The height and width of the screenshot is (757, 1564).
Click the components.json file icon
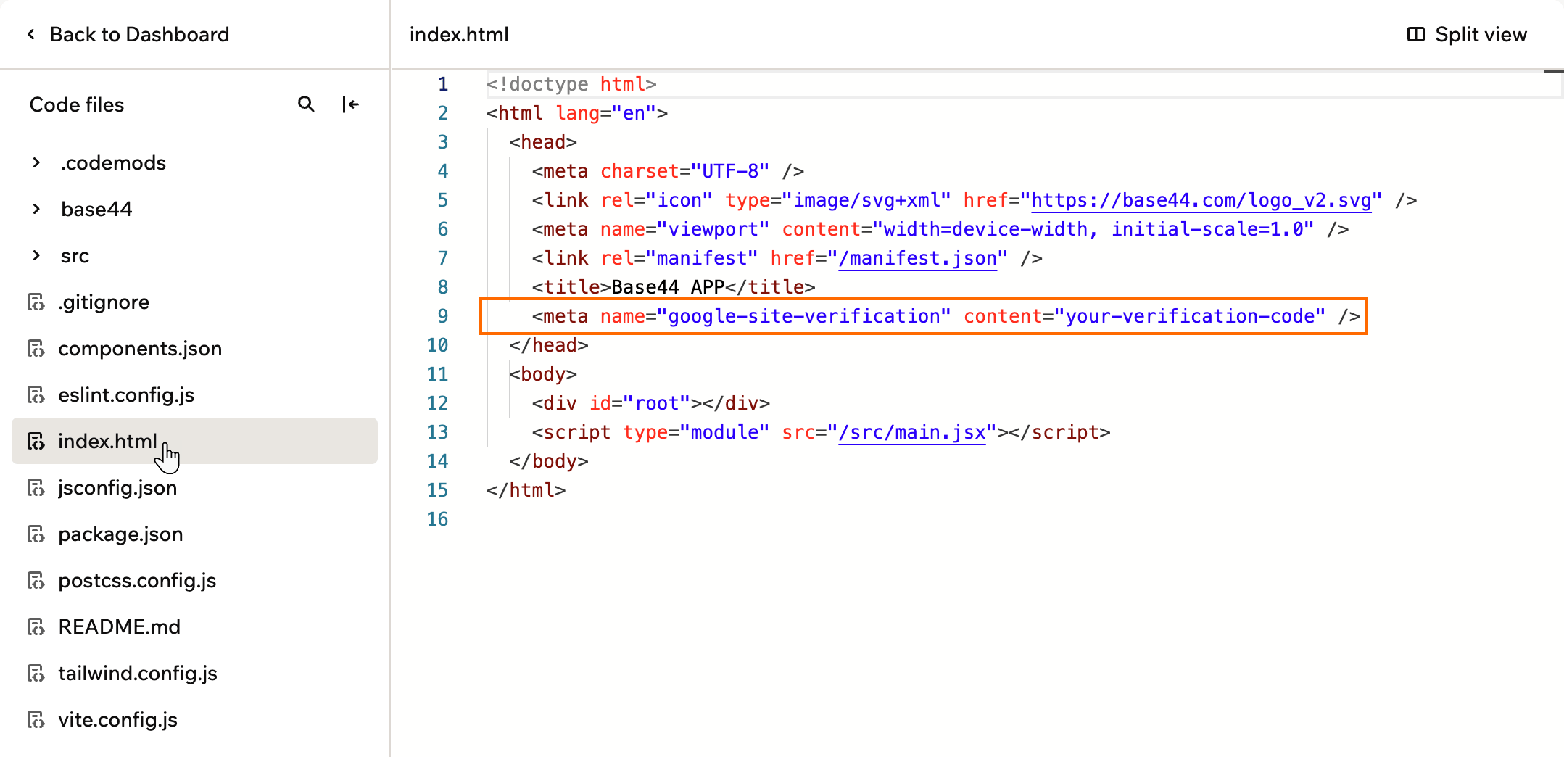(36, 349)
